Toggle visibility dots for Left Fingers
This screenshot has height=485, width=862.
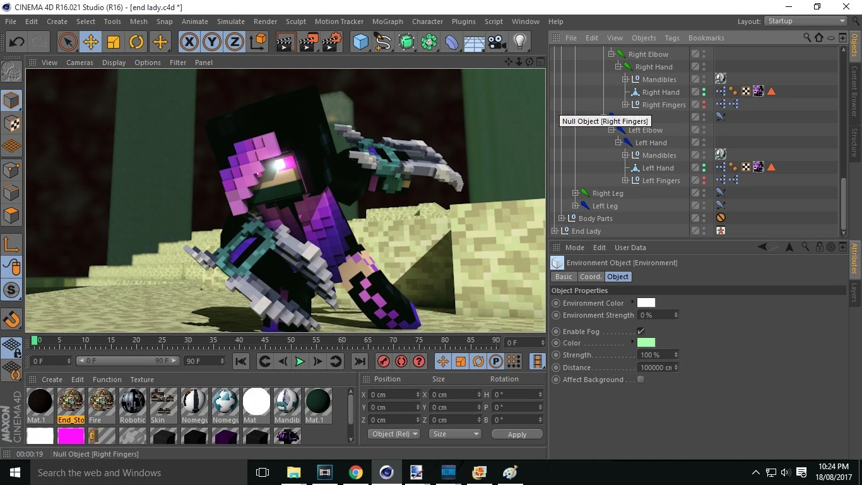pyautogui.click(x=704, y=181)
